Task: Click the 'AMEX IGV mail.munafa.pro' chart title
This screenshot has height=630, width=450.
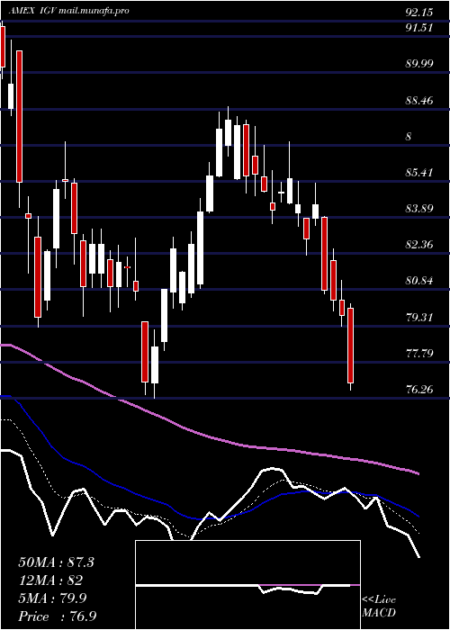Action: pyautogui.click(x=68, y=11)
